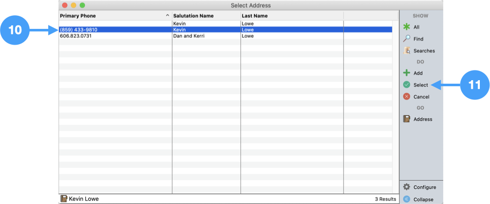Click the yellow minimize window button
490x204 pixels.
coord(73,5)
